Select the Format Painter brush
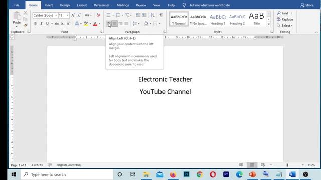This screenshot has height=180, width=321. pyautogui.click(x=26, y=25)
